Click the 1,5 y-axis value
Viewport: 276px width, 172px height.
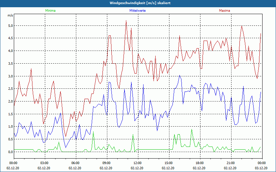pyautogui.click(x=11, y=114)
